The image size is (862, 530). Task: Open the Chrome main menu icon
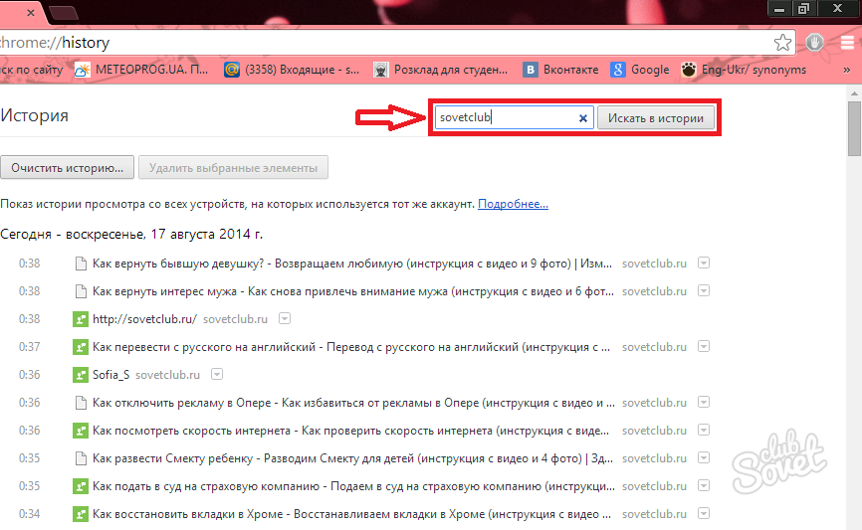(847, 43)
